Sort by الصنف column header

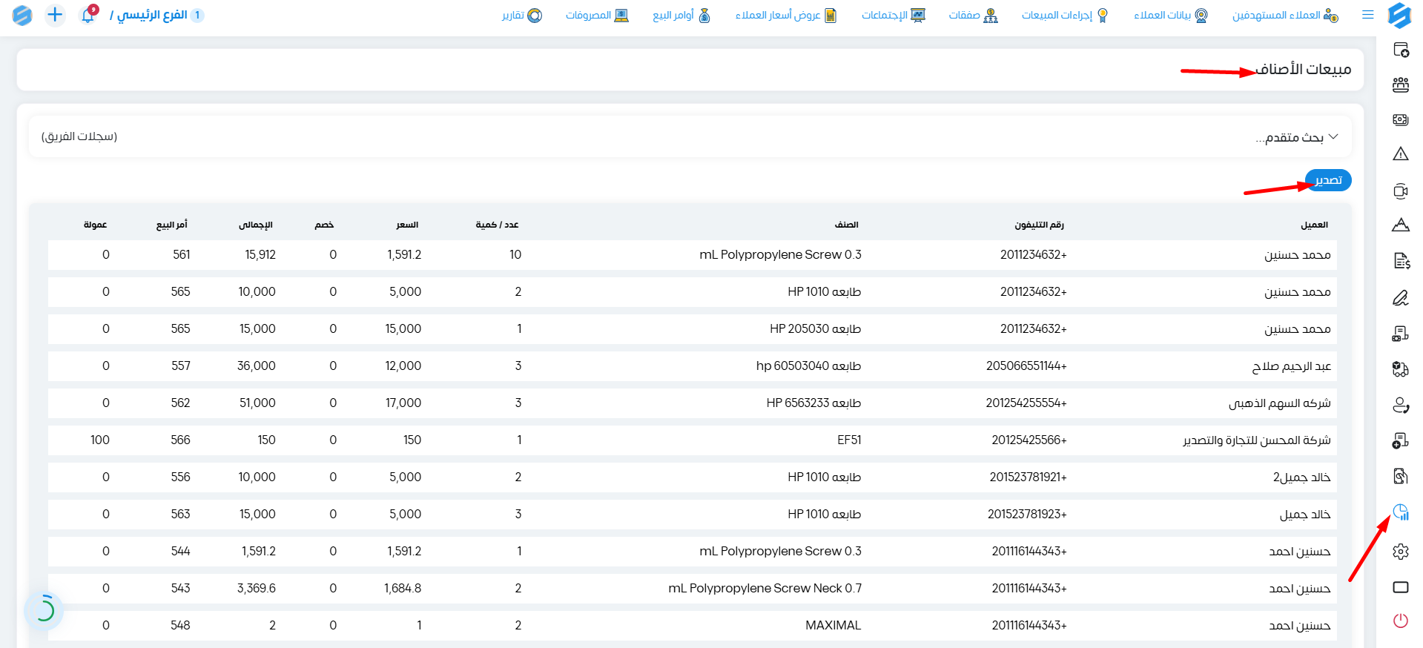(846, 225)
